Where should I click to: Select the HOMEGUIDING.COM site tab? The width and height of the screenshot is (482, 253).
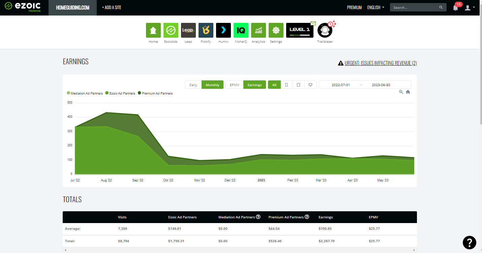[x=72, y=7]
